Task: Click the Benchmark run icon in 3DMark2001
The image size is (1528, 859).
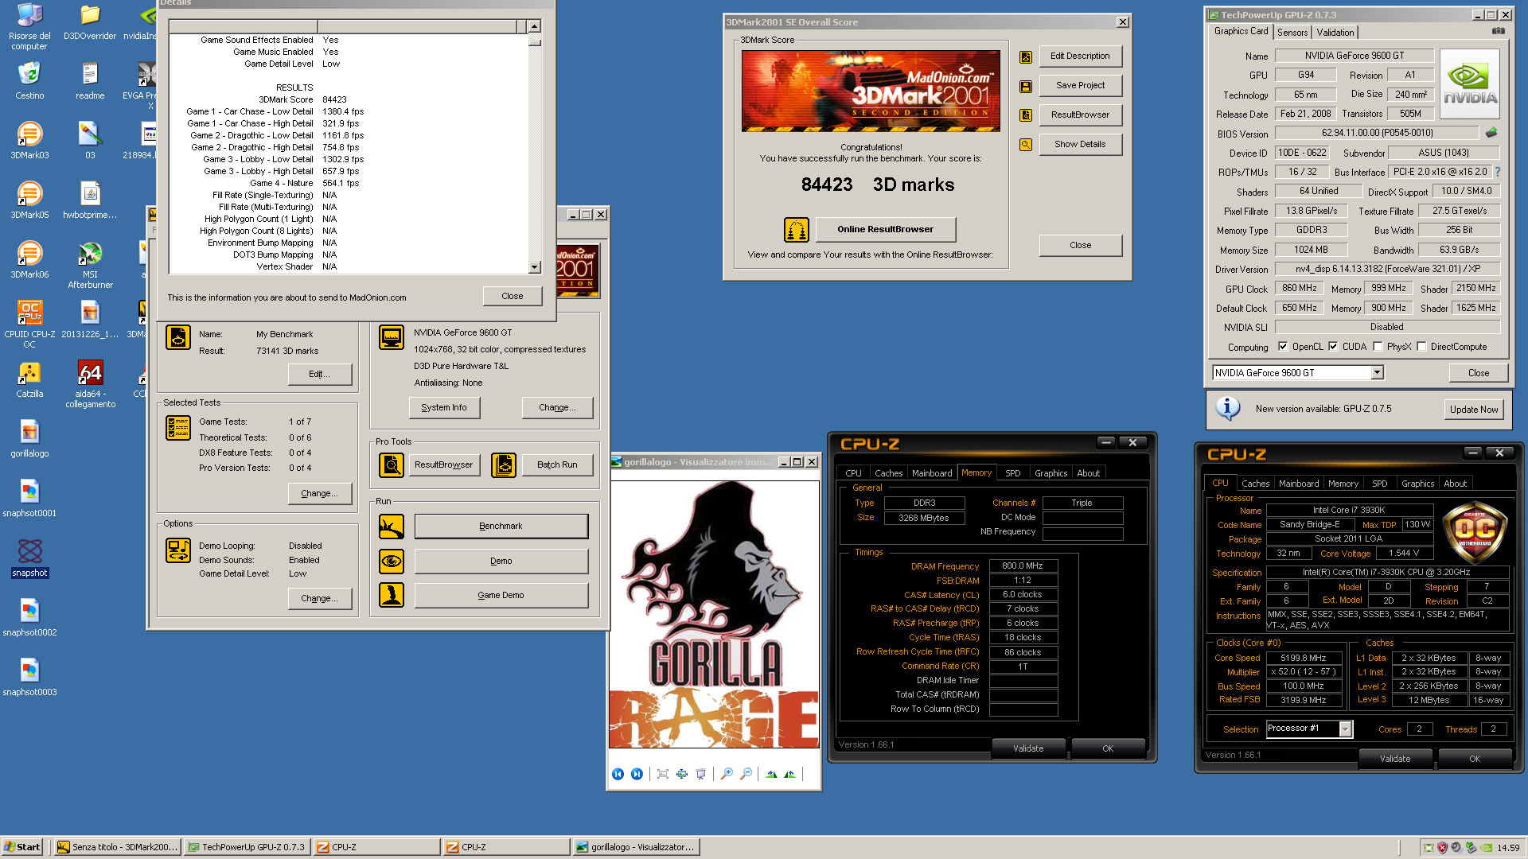Action: 392,527
